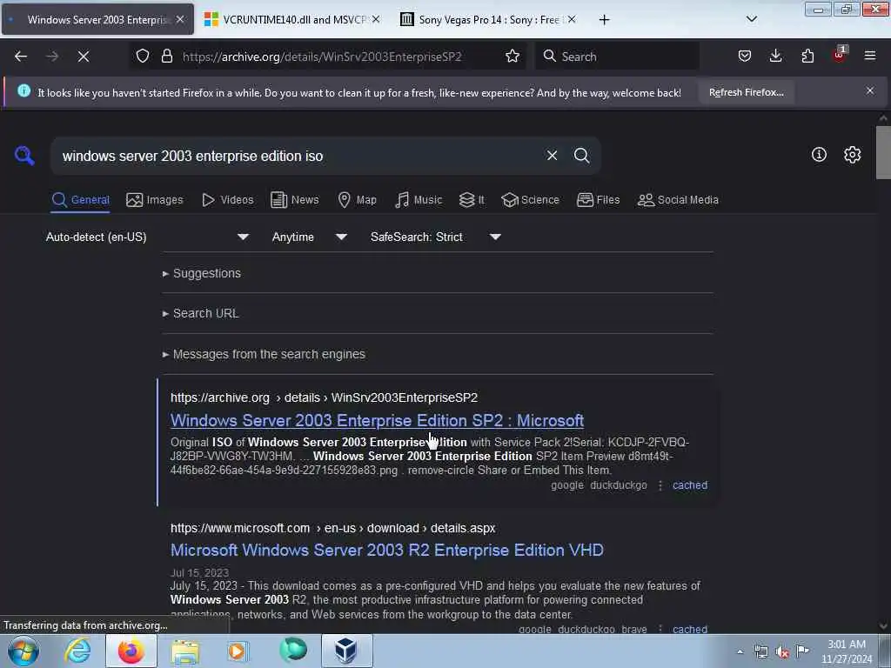Switch to Videos search category
The width and height of the screenshot is (891, 668).
228,200
